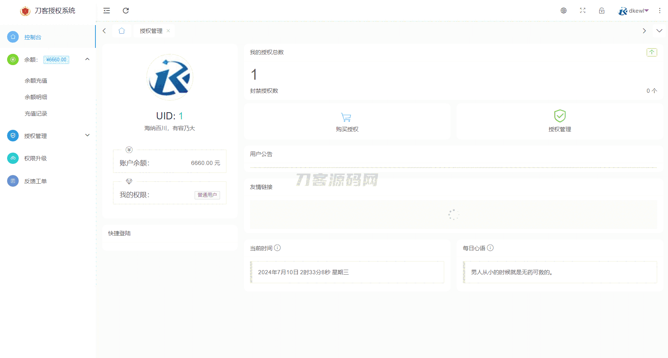Go to 权限升级 in the sidebar
The image size is (668, 358).
(36, 159)
